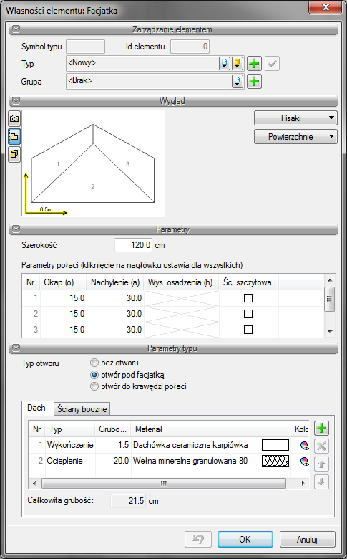The height and width of the screenshot is (559, 347).
Task: Add new type with green plus
Action: pos(254,64)
